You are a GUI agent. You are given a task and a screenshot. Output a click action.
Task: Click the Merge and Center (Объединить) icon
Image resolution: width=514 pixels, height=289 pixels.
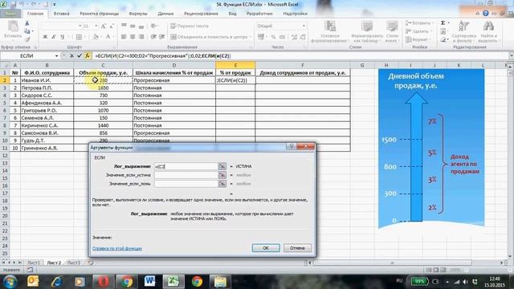[x=173, y=37]
